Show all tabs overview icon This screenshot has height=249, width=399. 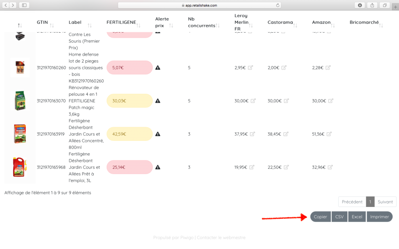click(385, 5)
